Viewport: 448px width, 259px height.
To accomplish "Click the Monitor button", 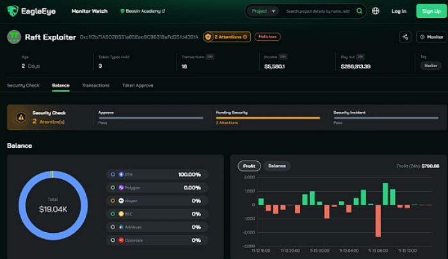I will coord(431,37).
